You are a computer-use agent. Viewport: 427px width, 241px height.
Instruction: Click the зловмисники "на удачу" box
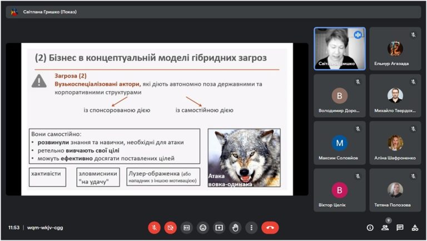[98, 177]
